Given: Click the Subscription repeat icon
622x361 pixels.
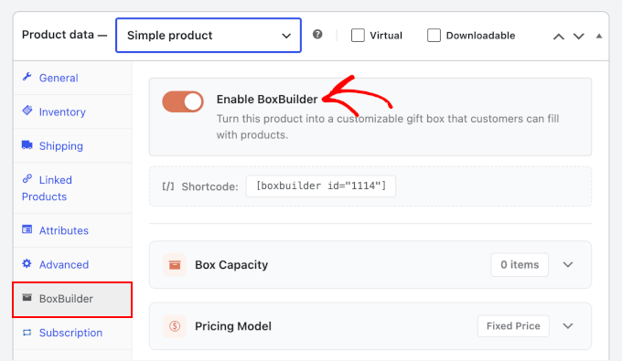Looking at the screenshot, I should [x=27, y=332].
